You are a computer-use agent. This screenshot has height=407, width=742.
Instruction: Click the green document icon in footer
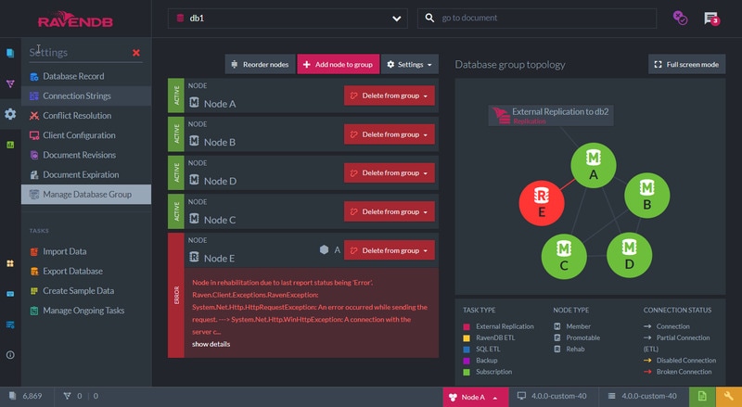click(x=702, y=397)
